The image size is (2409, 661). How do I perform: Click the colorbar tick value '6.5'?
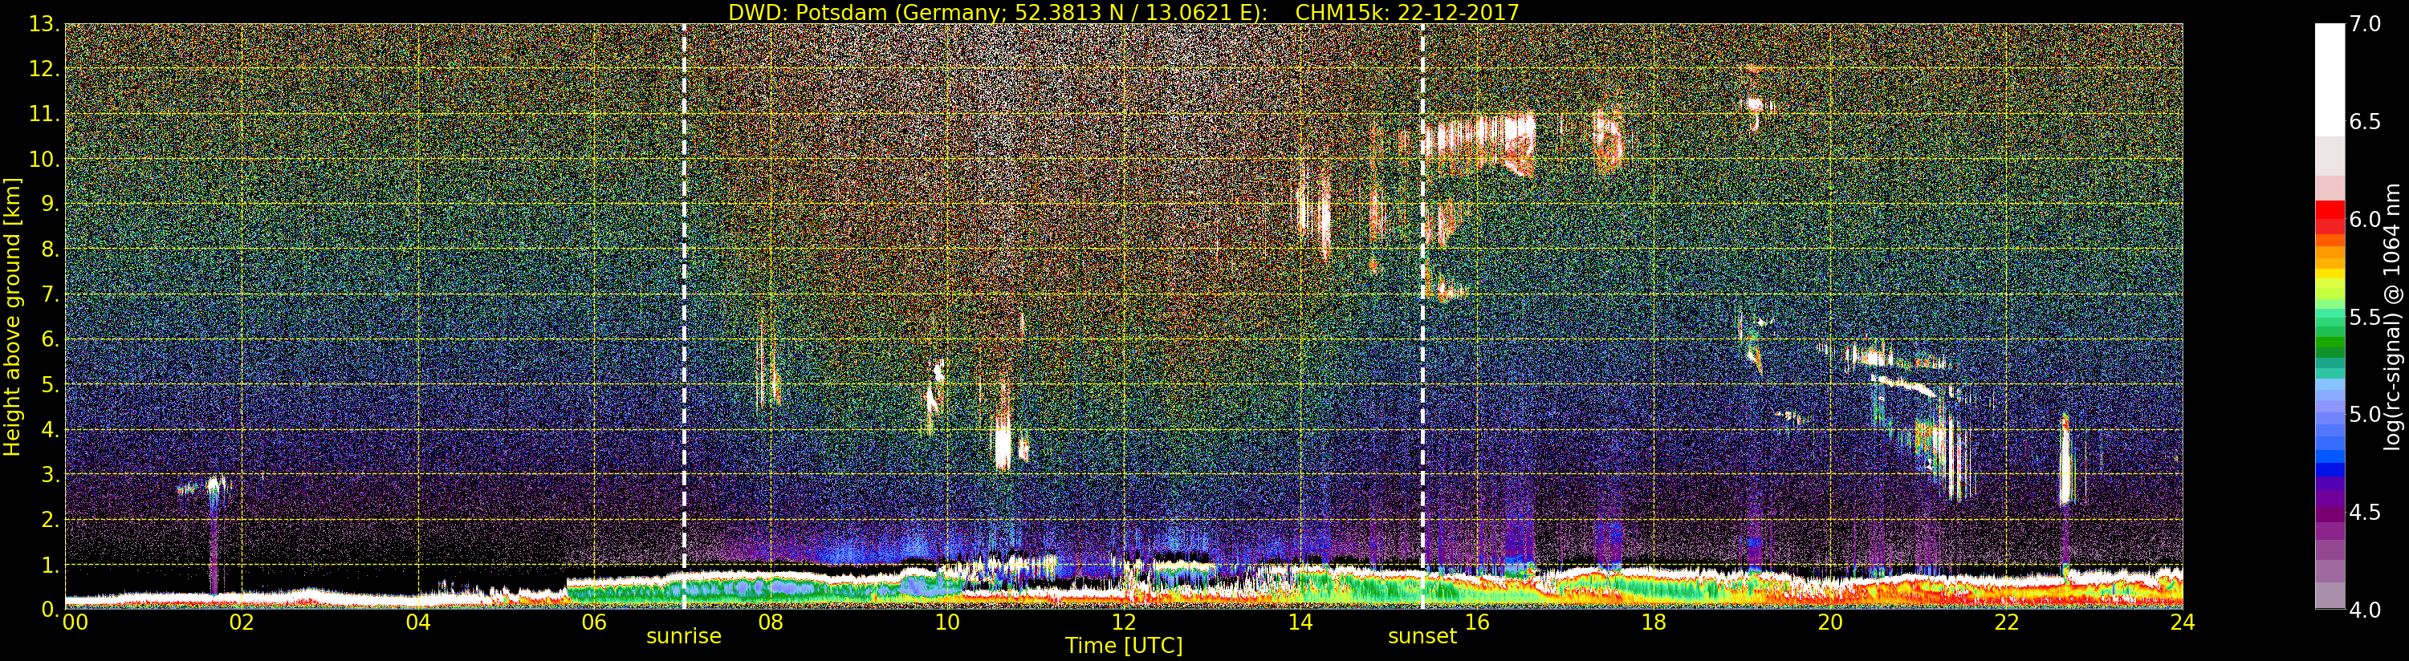(2365, 122)
